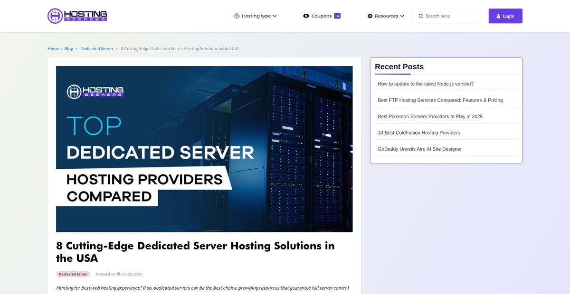Click the user icon in the Login button

tap(498, 16)
